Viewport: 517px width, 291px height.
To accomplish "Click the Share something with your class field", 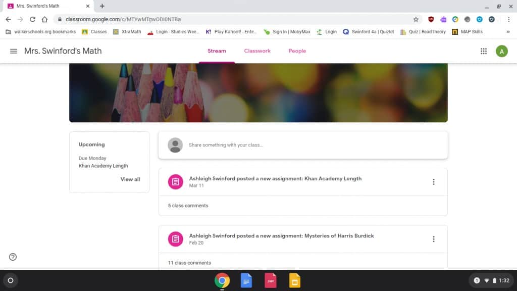I will pos(303,145).
